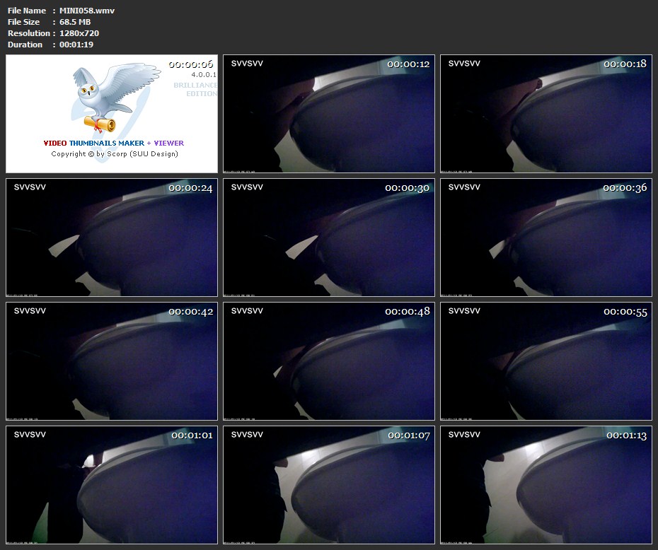Click the "Copyright © by Scorp (SUU Design)" text
The image size is (658, 550).
(x=115, y=153)
